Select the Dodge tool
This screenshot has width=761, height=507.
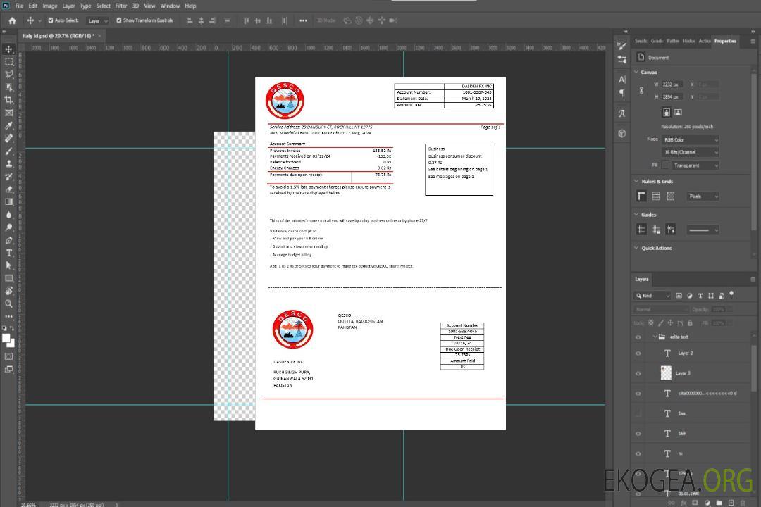point(8,227)
